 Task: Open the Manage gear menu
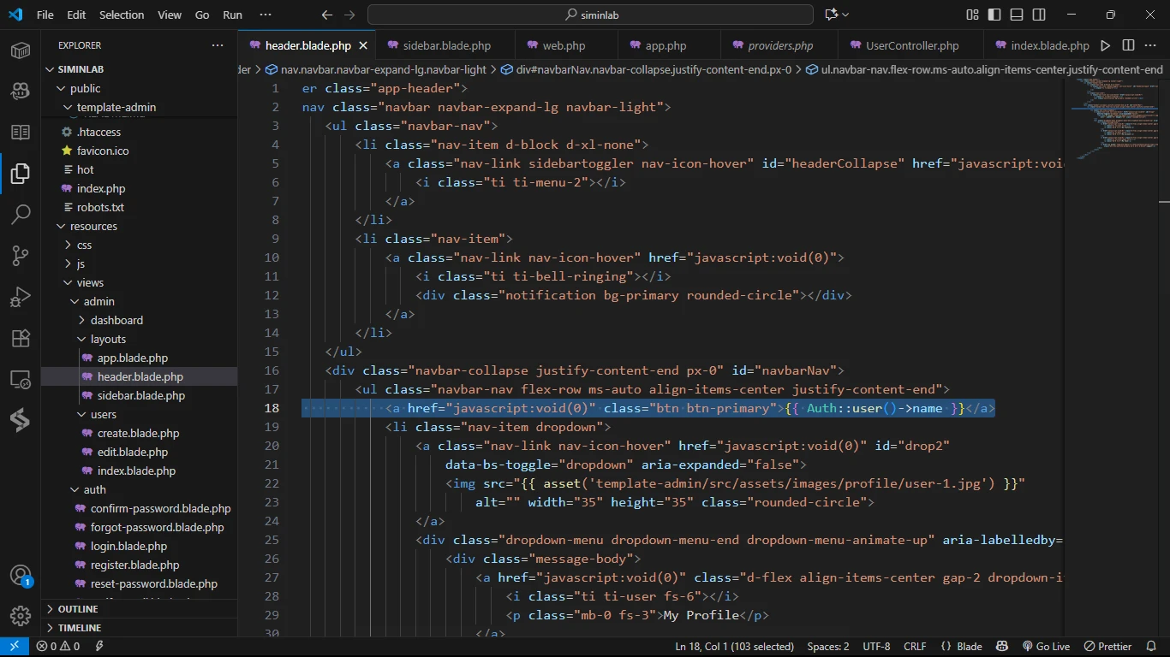coord(21,615)
